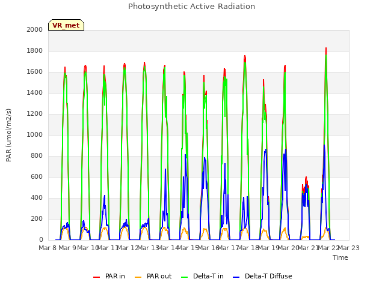Click the VR_met annotation label
Image resolution: width=385 pixels, height=288 pixels.
coord(66,25)
